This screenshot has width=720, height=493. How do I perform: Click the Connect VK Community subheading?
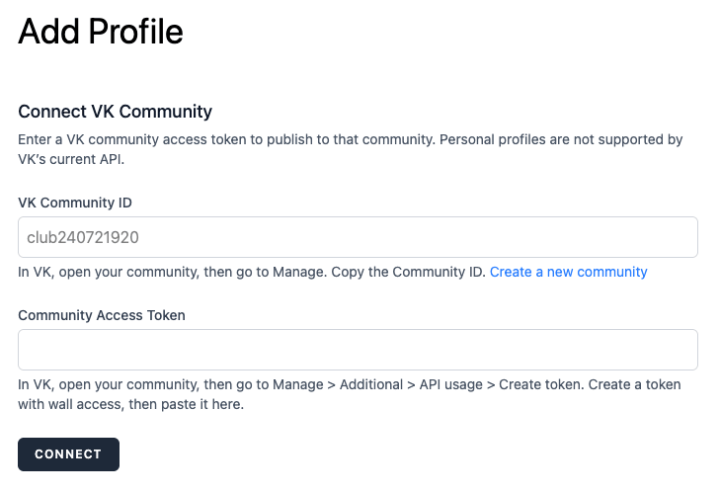pos(116,112)
